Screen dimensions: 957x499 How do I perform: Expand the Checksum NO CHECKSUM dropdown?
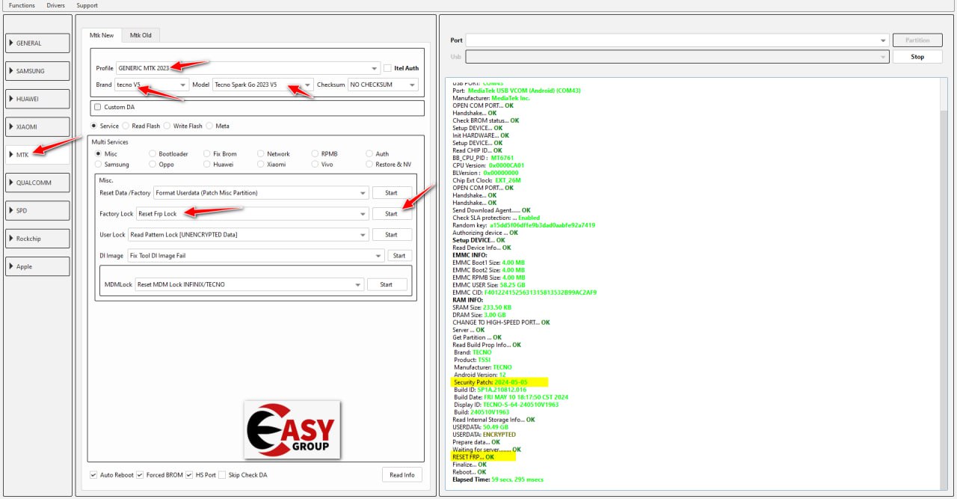pos(383,85)
